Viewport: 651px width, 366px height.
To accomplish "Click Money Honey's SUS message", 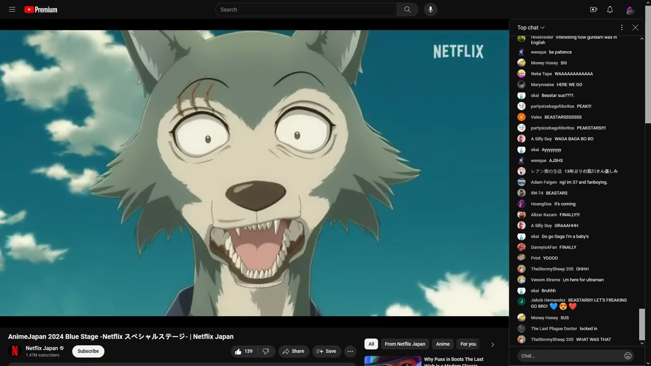I will [565, 318].
